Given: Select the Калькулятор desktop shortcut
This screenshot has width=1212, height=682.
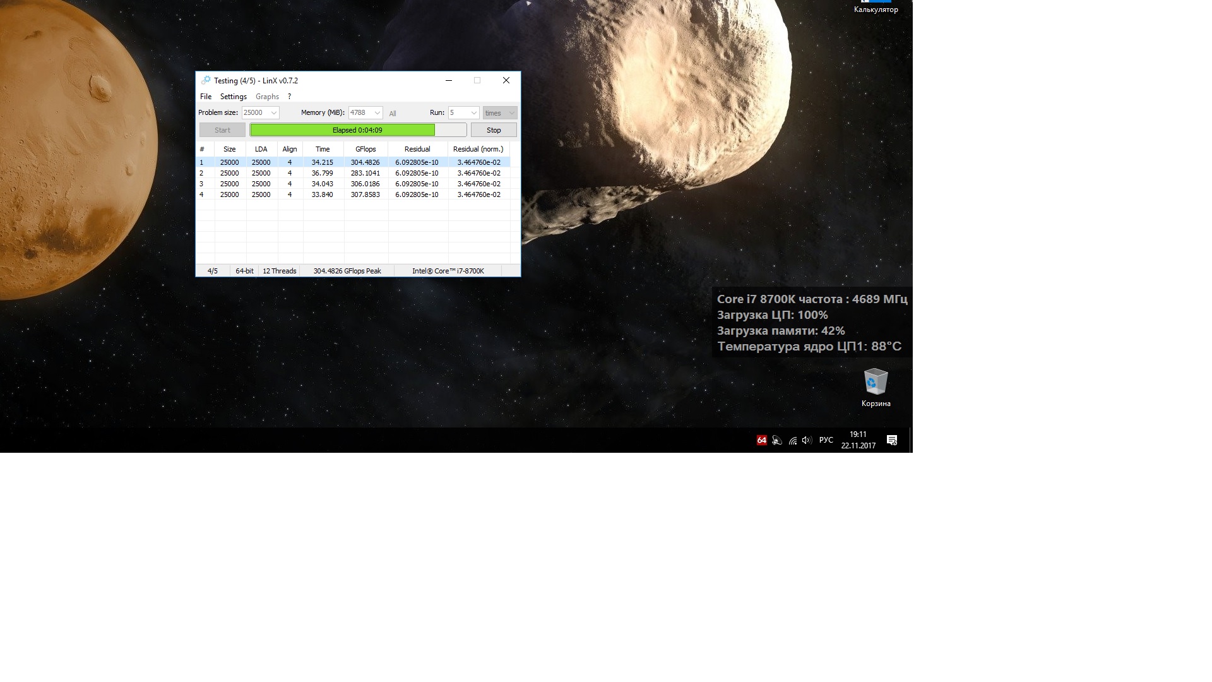Looking at the screenshot, I should tap(876, 8).
